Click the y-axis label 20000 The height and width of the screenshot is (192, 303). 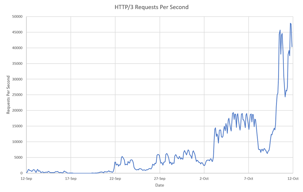[x=17, y=110]
